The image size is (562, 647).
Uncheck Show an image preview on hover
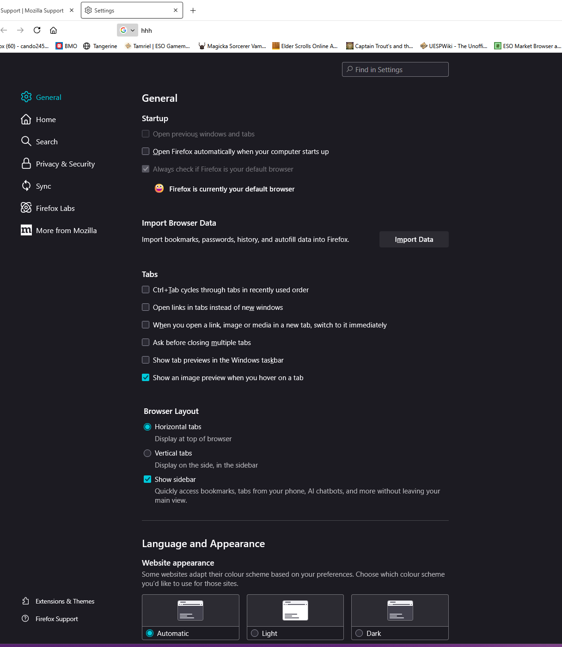tap(146, 377)
